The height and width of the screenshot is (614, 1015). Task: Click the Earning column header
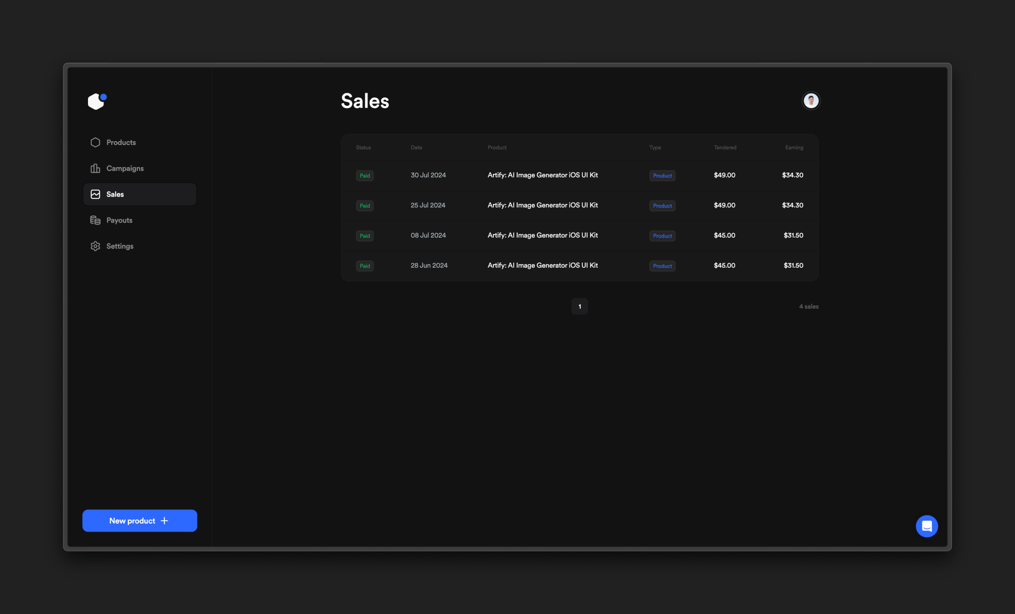tap(794, 148)
